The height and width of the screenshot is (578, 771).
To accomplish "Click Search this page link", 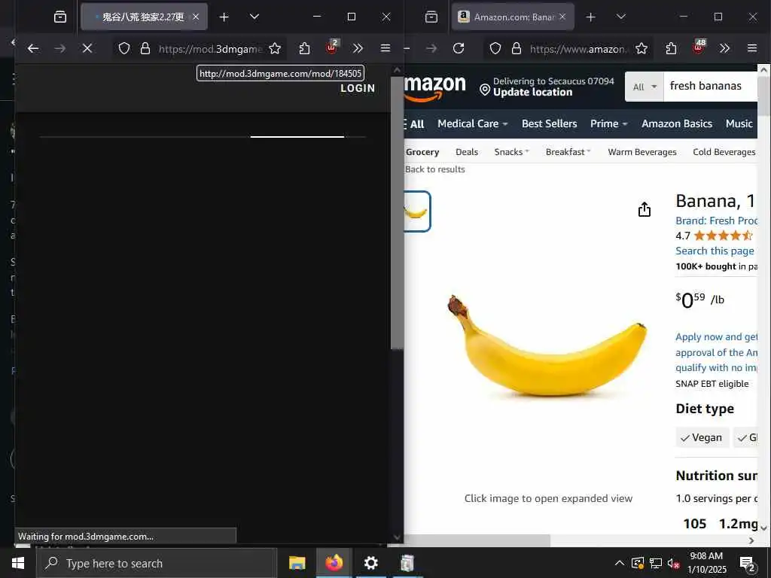I will pos(715,251).
